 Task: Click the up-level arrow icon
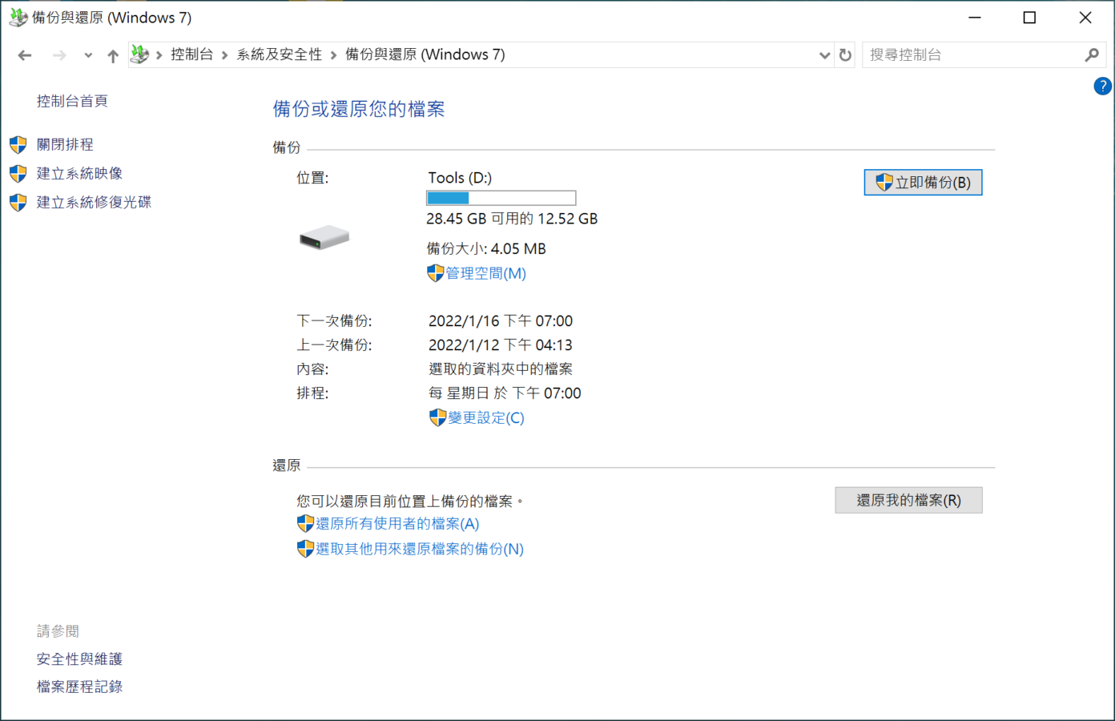113,55
